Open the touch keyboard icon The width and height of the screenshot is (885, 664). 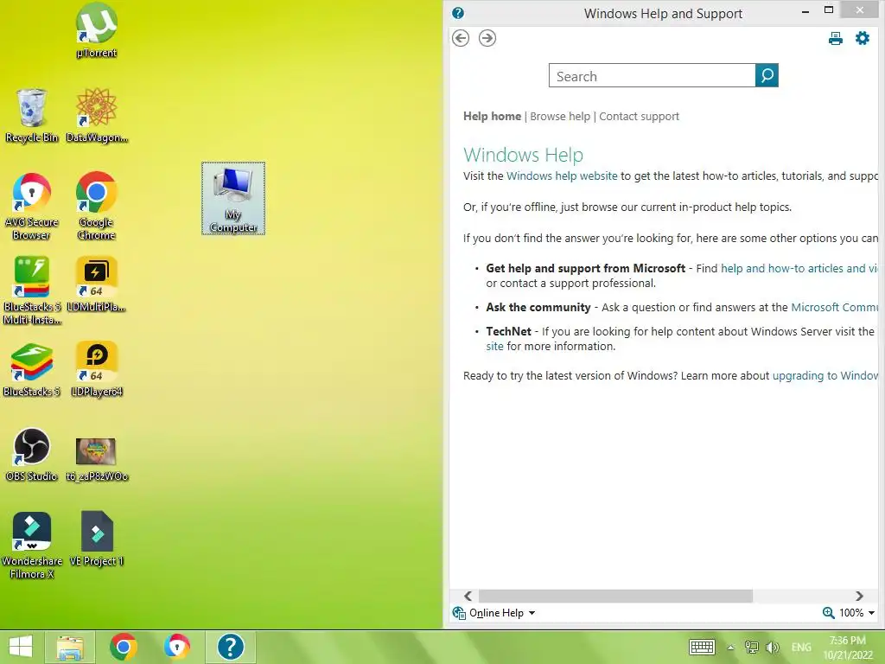pyautogui.click(x=702, y=647)
